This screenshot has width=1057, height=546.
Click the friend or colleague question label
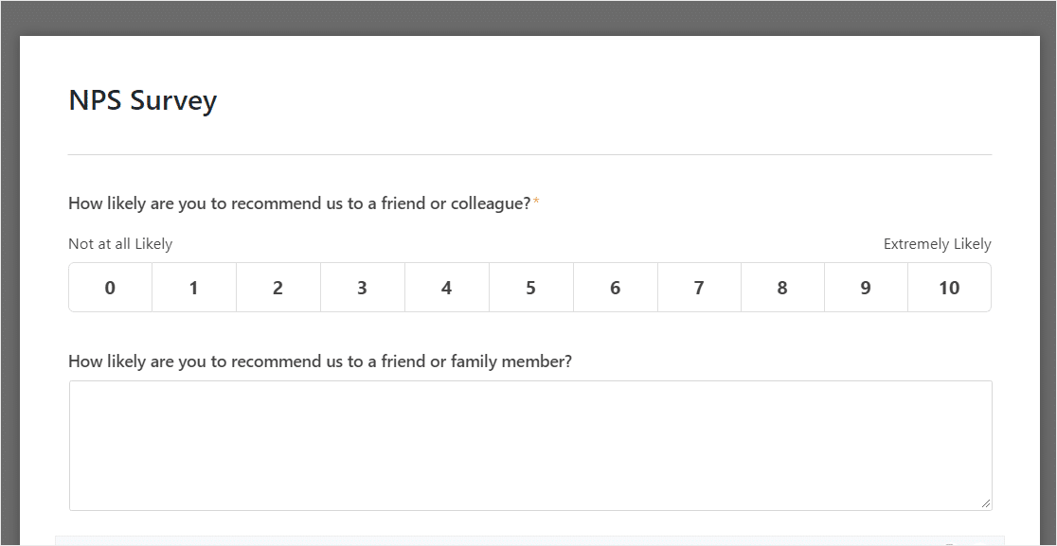[299, 203]
